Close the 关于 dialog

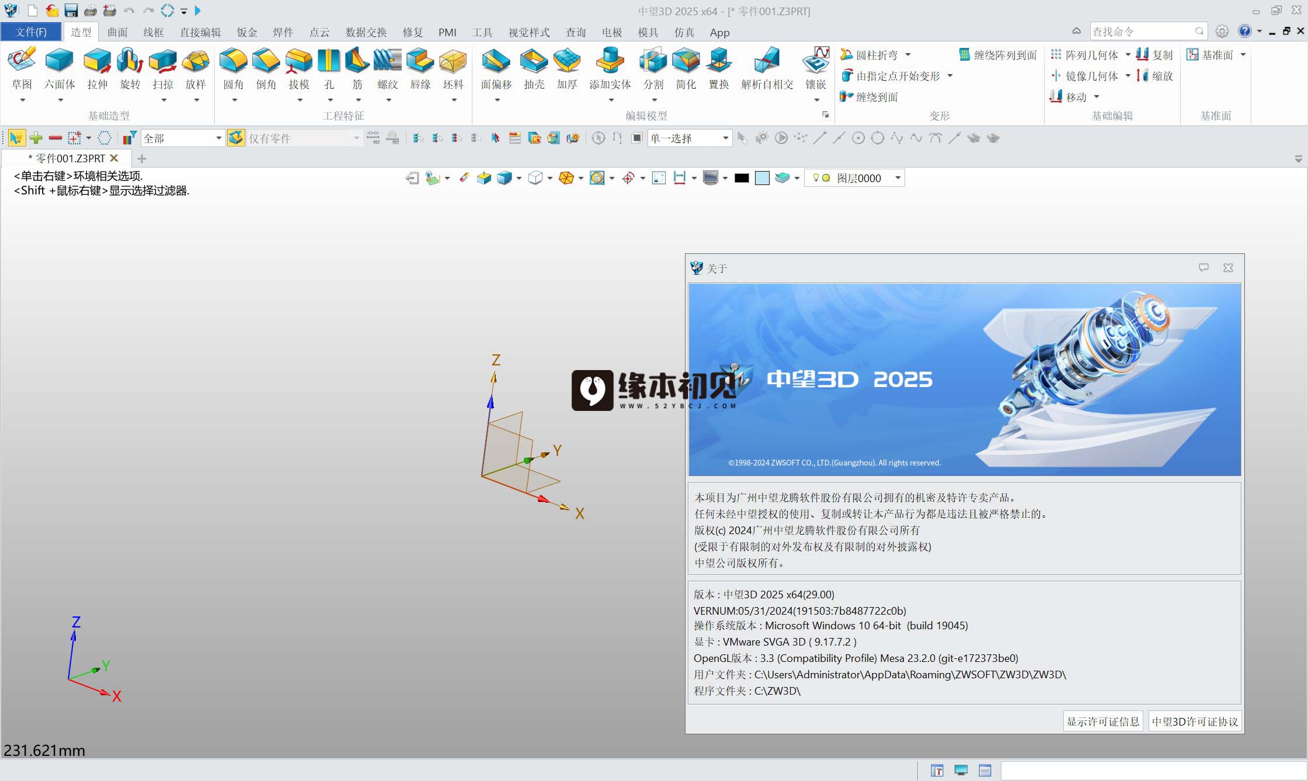(1228, 268)
